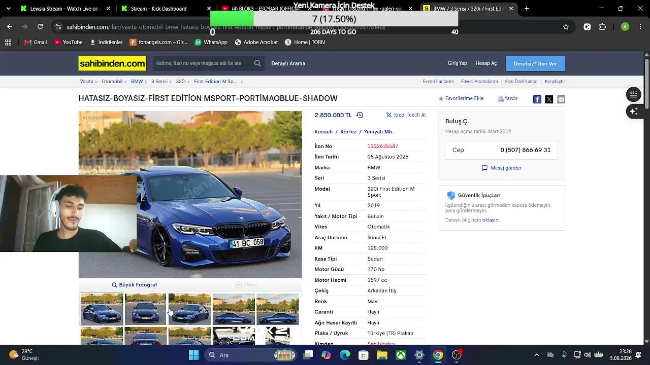Click Kocaeli location link
Image resolution: width=650 pixels, height=365 pixels.
pyautogui.click(x=323, y=132)
